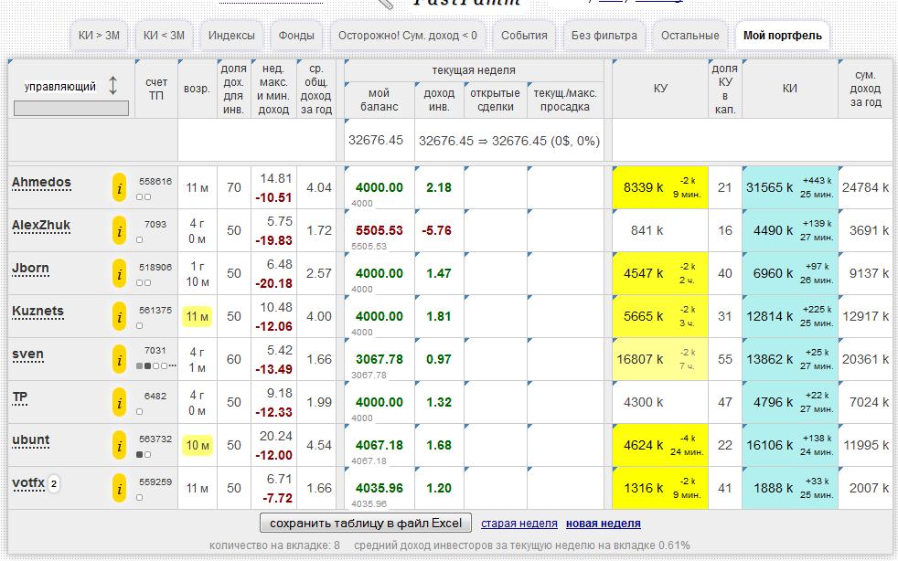Open the Остальные tab
Image resolution: width=898 pixels, height=561 pixels.
coord(690,36)
